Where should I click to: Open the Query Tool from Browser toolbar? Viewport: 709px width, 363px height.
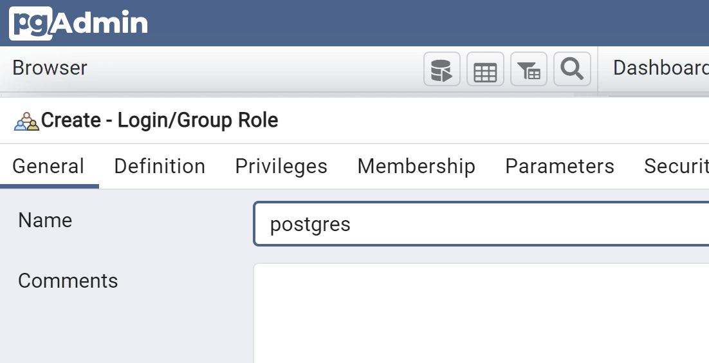441,70
